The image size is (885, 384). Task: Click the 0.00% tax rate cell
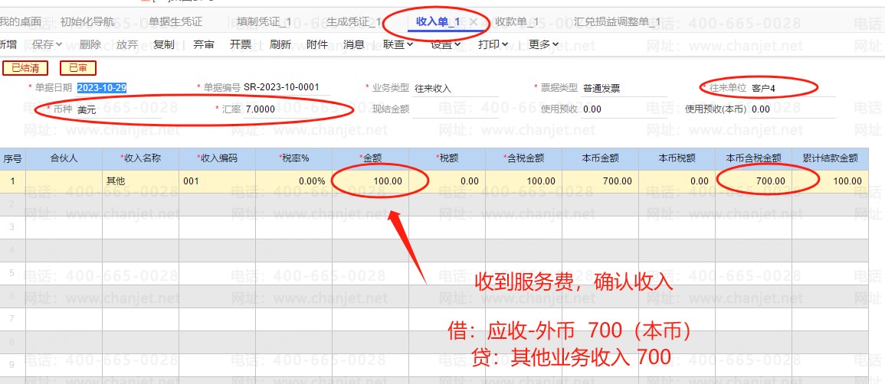[293, 181]
